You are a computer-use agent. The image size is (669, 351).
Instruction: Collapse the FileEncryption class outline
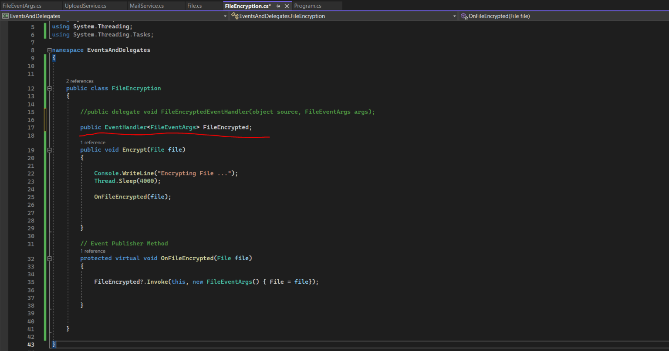[49, 88]
